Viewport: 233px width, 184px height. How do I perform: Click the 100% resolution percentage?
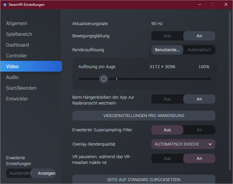pos(204,67)
